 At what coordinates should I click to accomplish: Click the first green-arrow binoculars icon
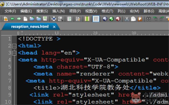pyautogui.click(x=155, y=19)
